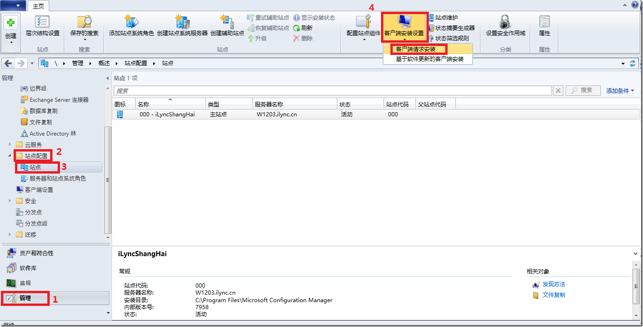
Task: Click 状态筛选规则 in ribbon
Action: tap(448, 38)
